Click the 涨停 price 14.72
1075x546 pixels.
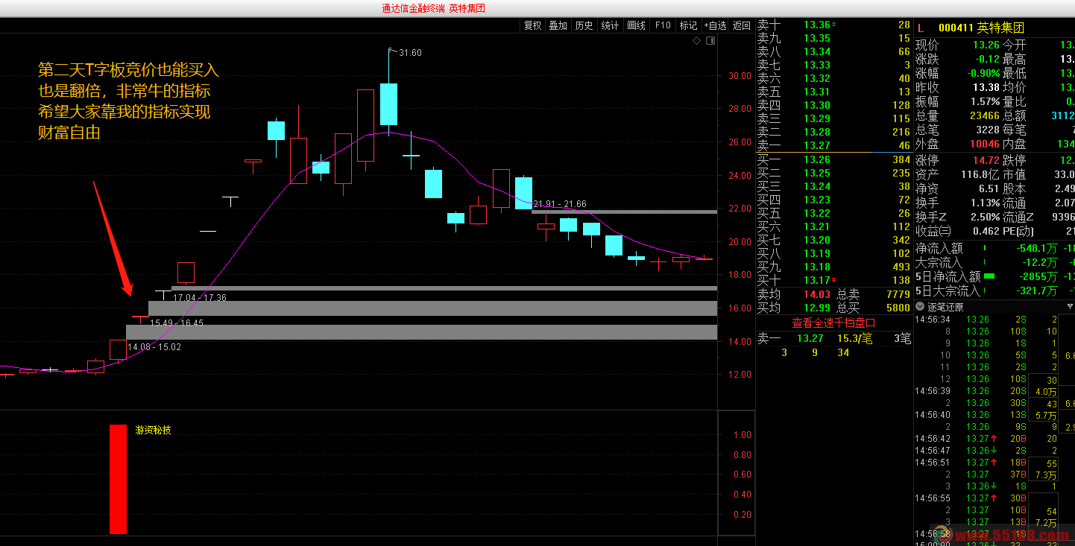click(986, 160)
